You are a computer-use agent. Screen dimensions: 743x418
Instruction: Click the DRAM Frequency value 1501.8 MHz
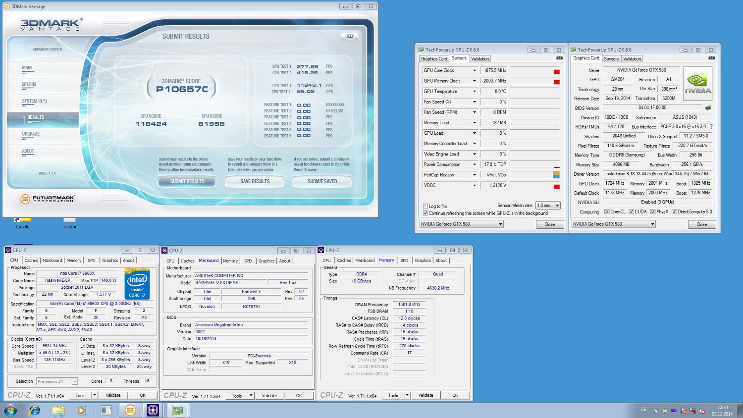(x=409, y=305)
